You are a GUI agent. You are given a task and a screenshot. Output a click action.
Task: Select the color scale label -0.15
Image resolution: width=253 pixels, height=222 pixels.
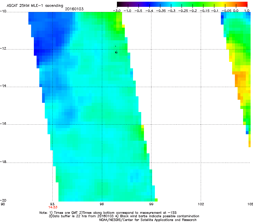tap(205, 11)
